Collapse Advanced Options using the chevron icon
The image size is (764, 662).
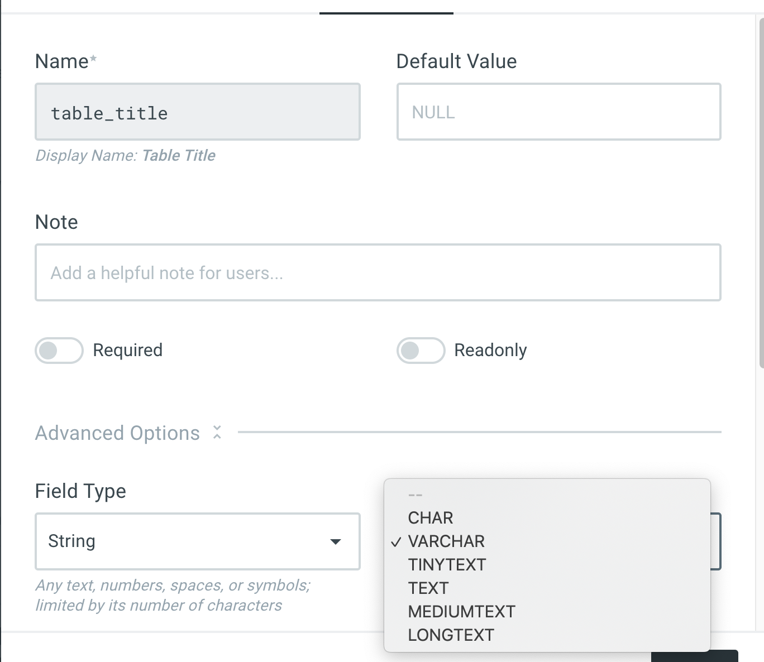coord(217,433)
